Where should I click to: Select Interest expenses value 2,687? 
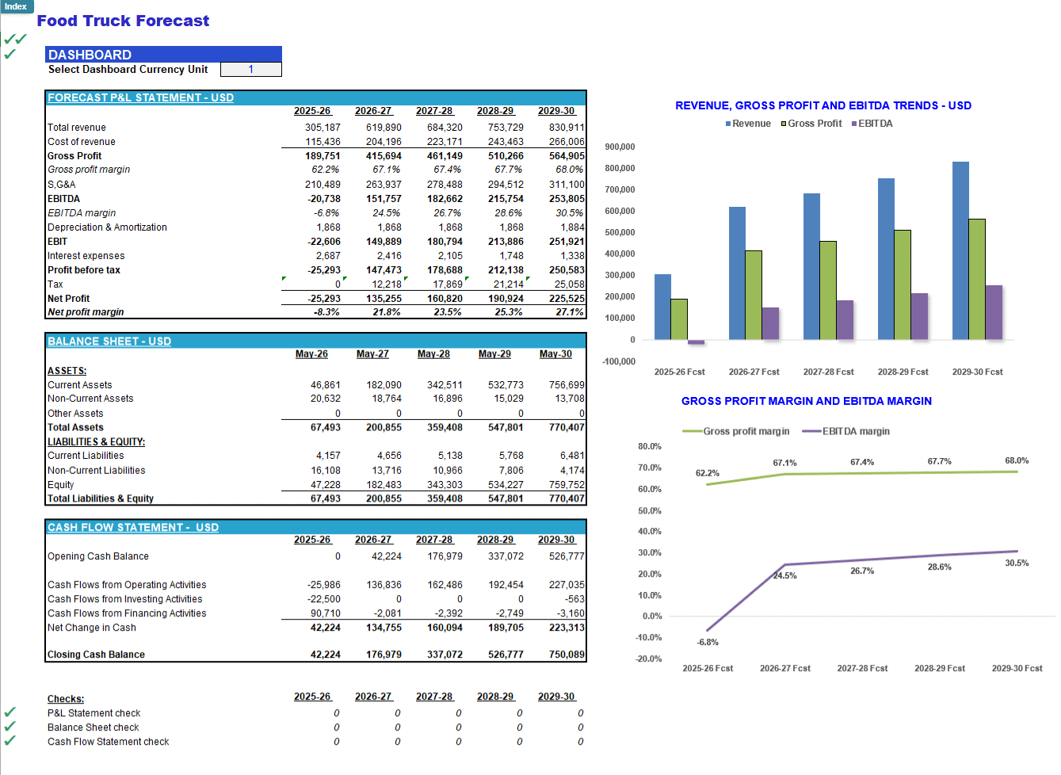click(x=328, y=255)
